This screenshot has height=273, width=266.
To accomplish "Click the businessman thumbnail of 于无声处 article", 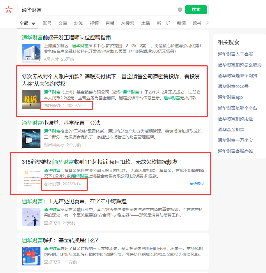I will pos(31,217).
